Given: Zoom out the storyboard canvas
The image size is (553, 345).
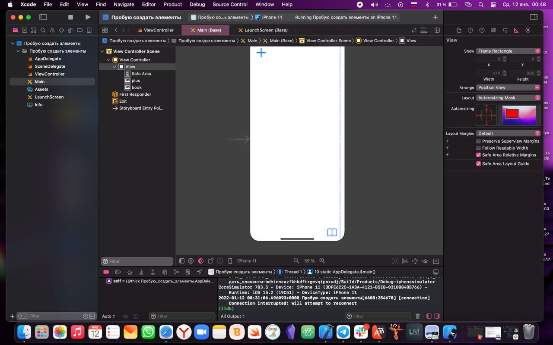Looking at the screenshot, I should (296, 261).
